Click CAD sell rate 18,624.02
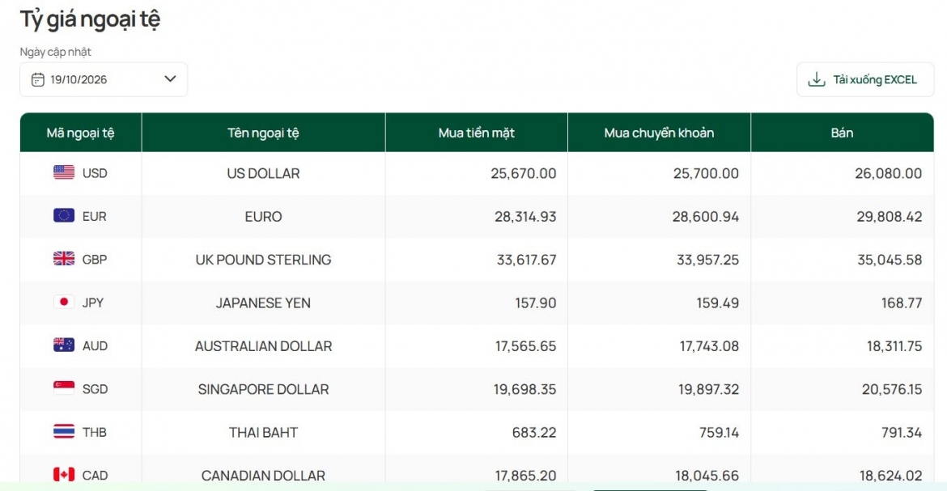Viewport: 947px width, 491px height. pyautogui.click(x=891, y=476)
